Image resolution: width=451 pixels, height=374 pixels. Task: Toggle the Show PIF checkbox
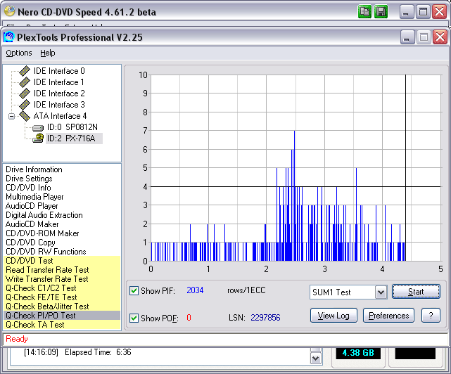click(134, 290)
